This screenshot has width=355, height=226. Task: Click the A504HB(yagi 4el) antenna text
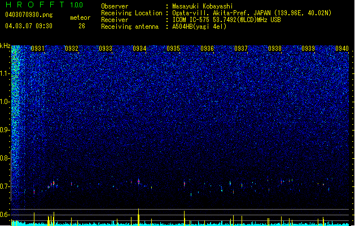click(199, 27)
